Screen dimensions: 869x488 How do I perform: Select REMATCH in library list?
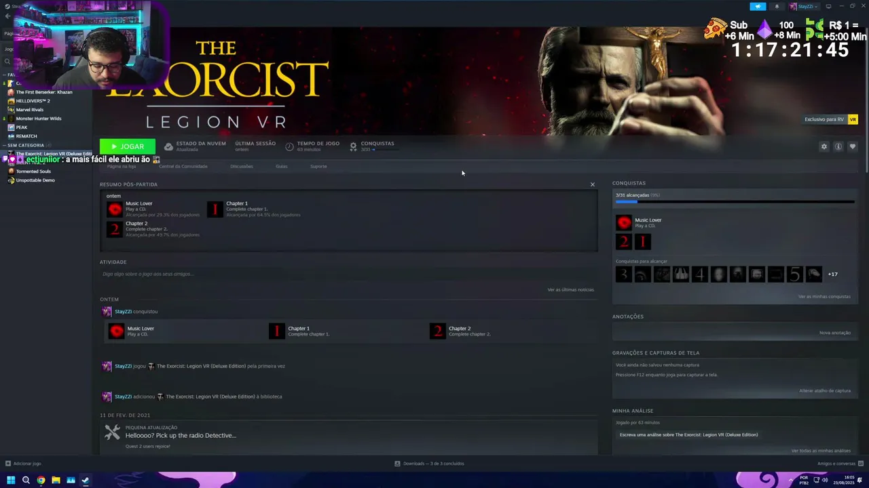coord(26,136)
